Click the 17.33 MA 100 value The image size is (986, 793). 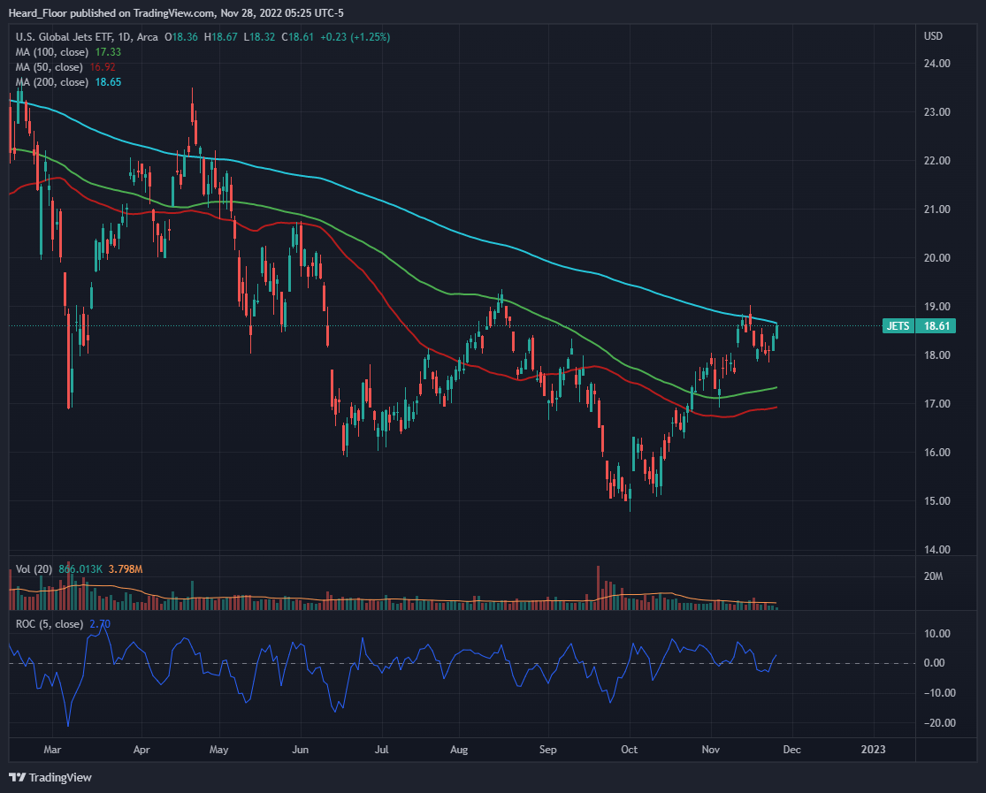point(108,52)
